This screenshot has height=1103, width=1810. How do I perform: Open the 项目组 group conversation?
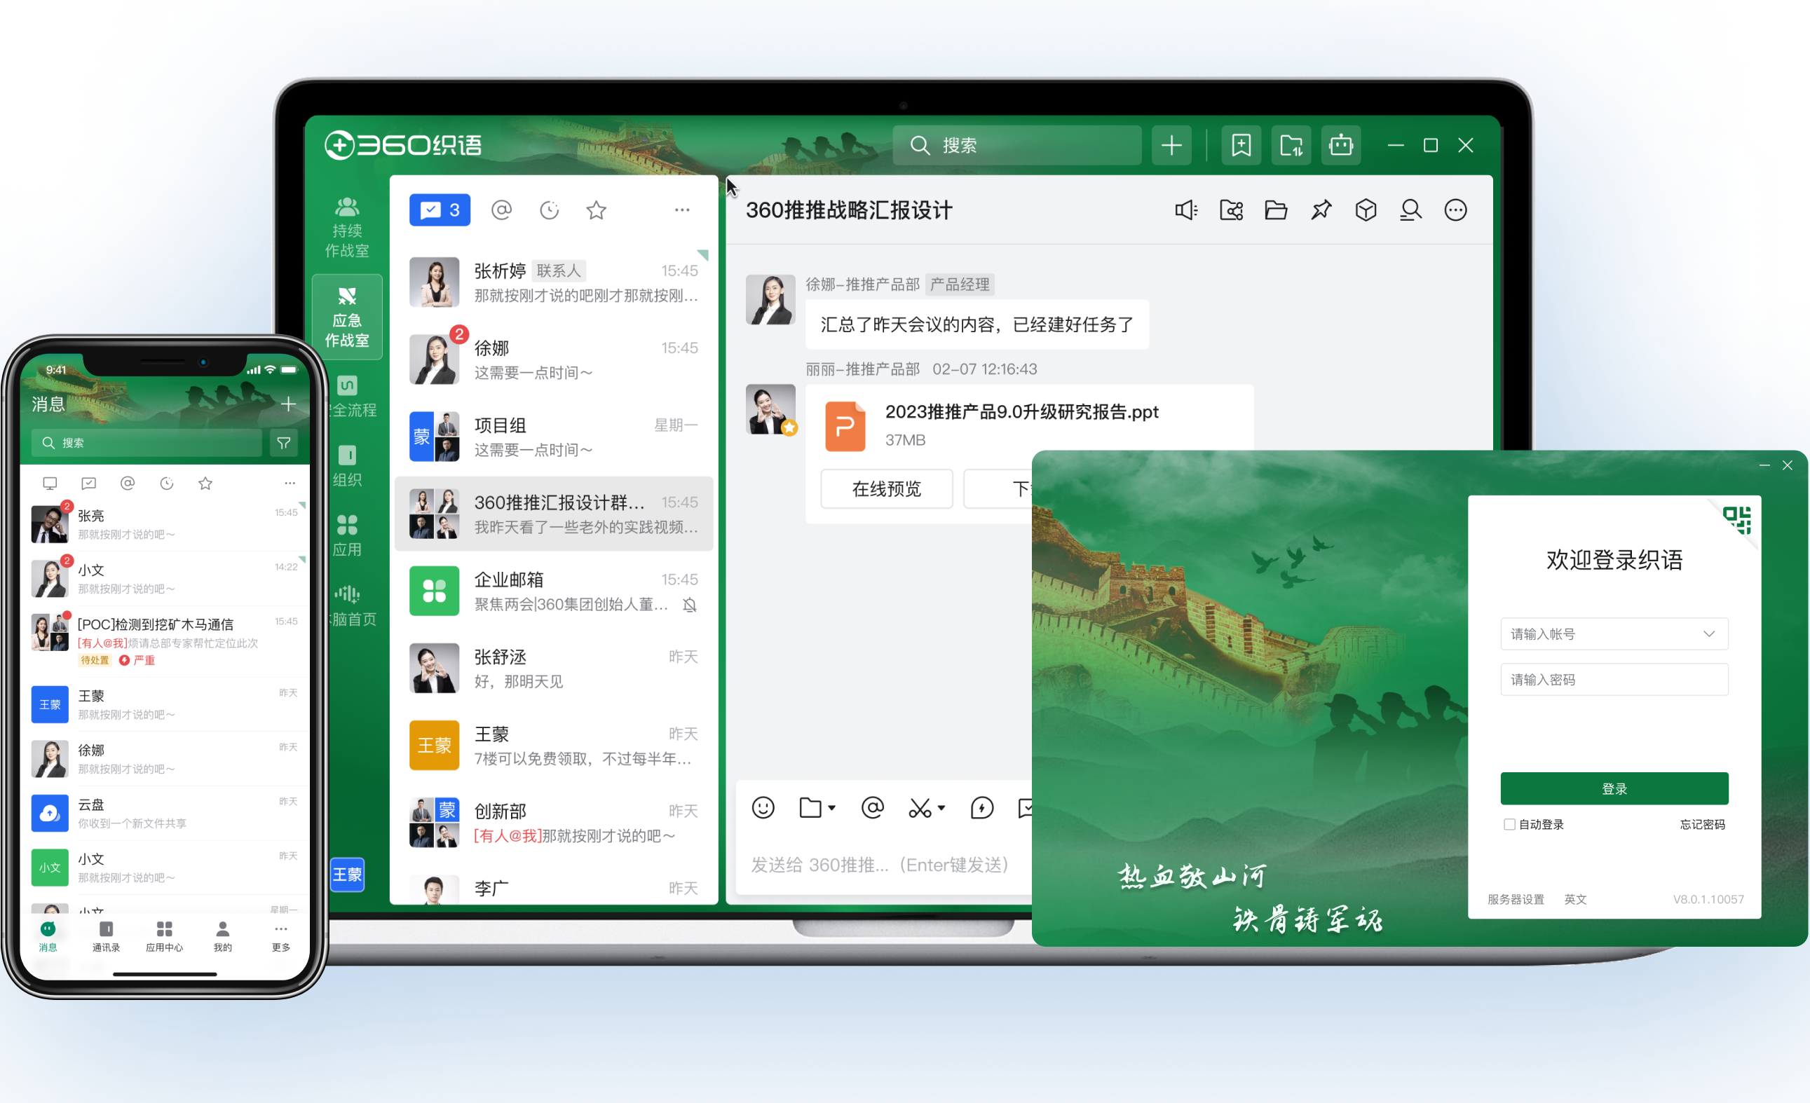click(554, 437)
